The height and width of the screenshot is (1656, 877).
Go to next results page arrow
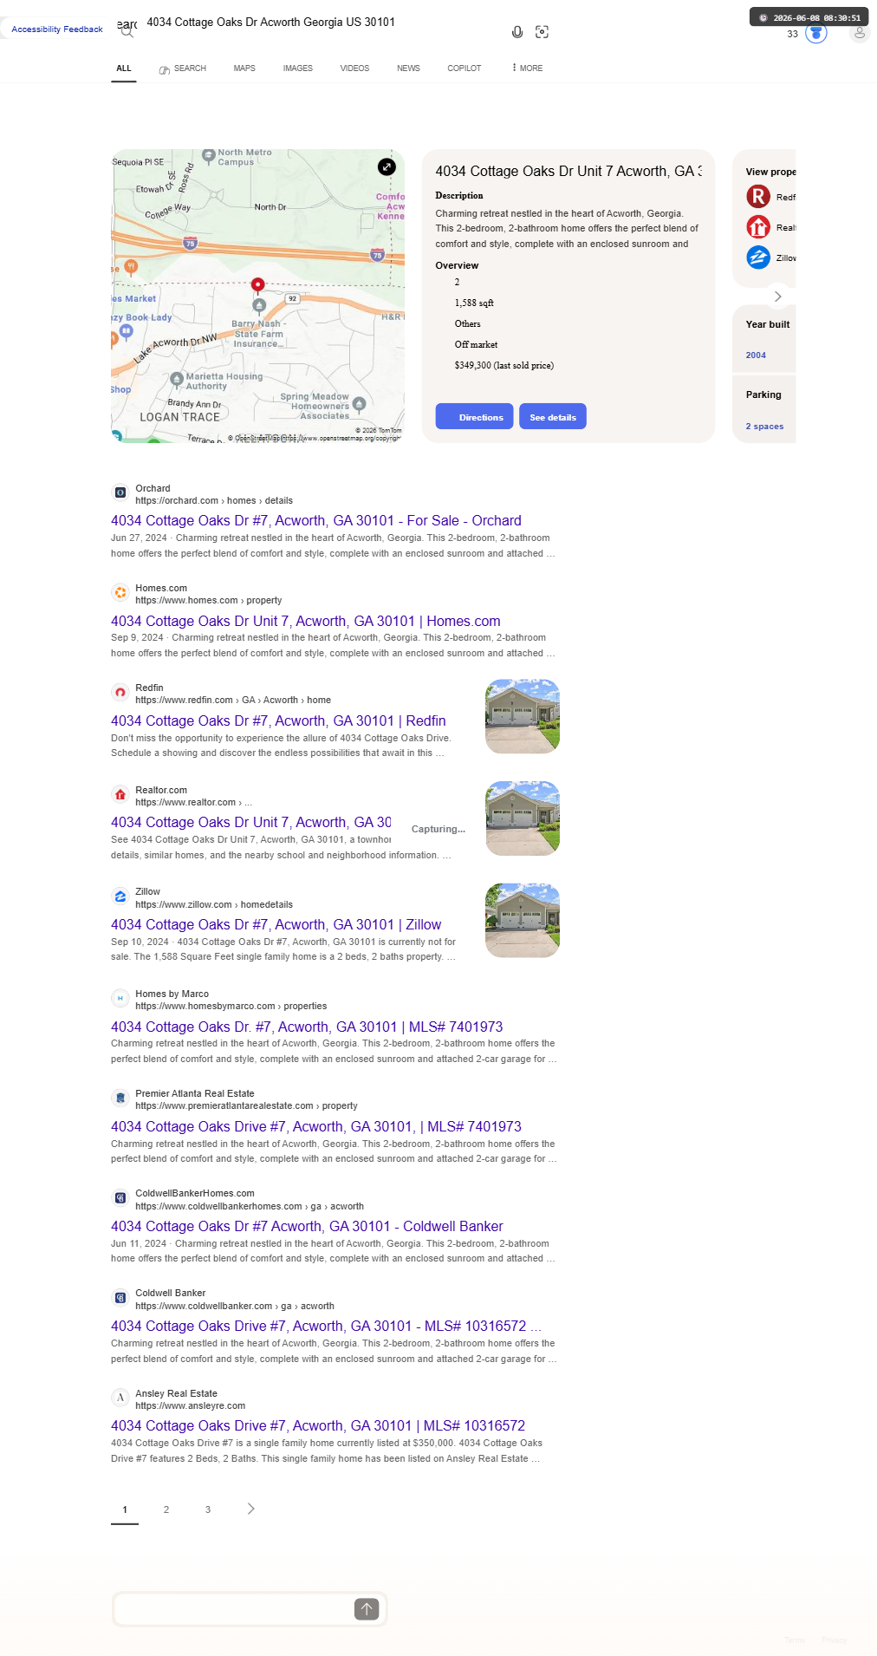coord(251,1509)
